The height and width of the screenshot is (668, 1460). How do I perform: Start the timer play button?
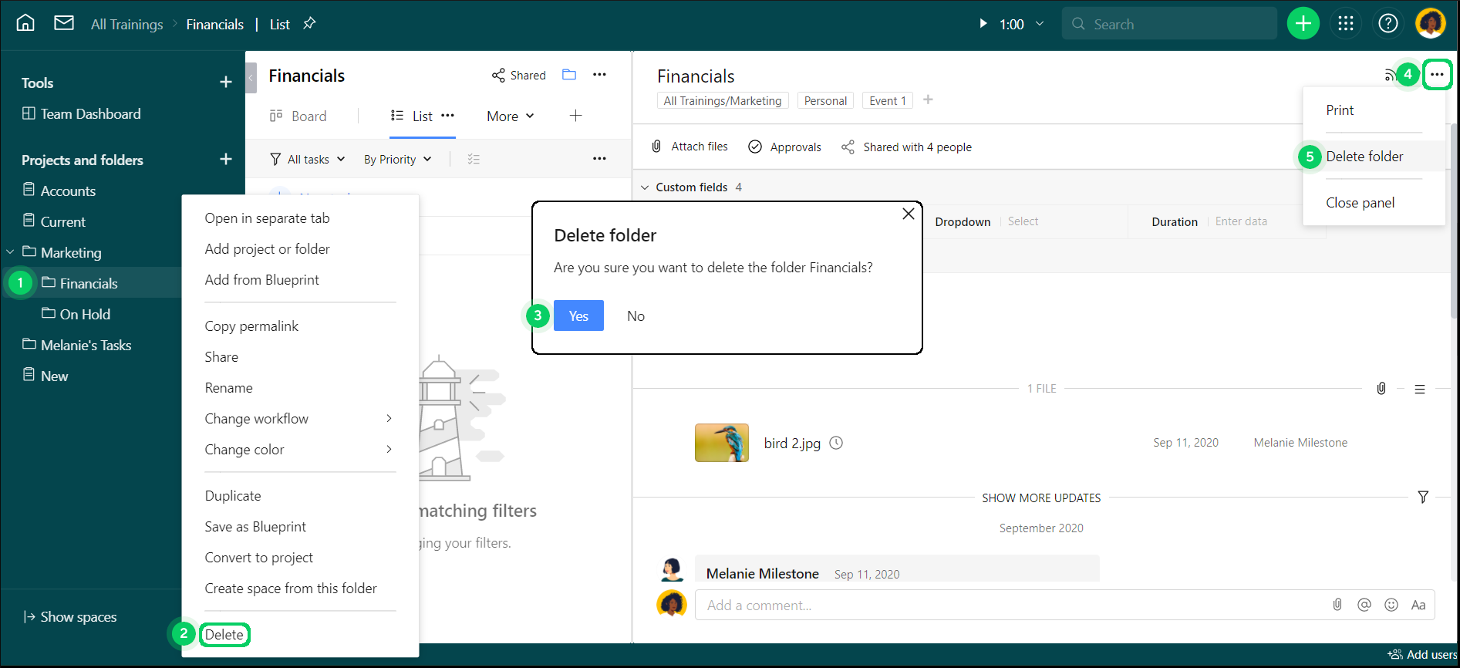(983, 24)
